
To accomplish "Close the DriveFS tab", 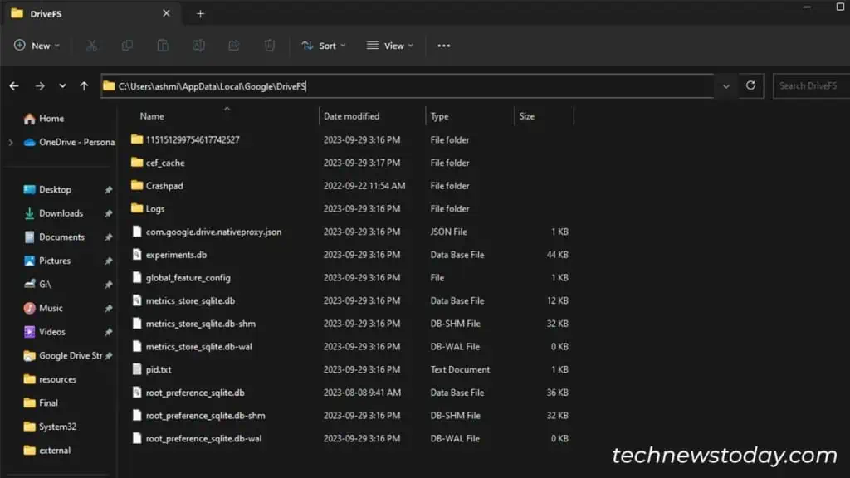I will coord(166,13).
